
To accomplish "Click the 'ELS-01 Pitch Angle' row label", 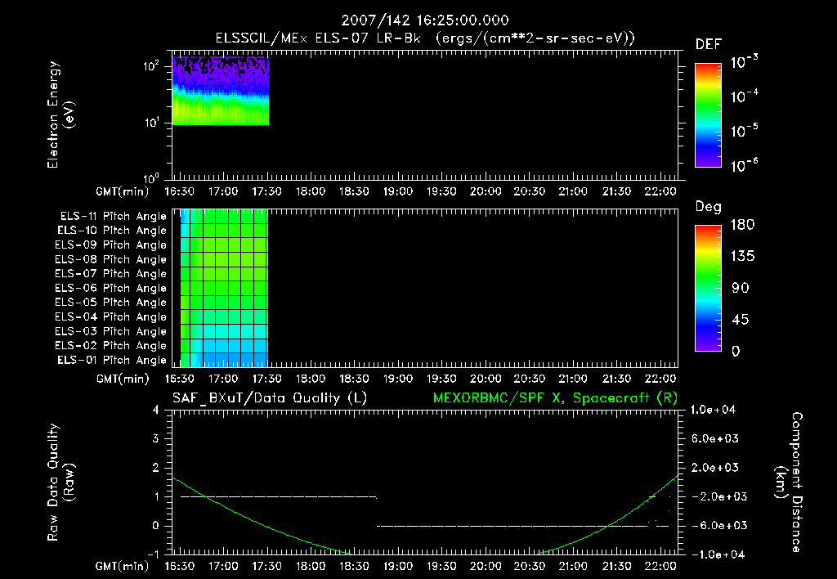I will point(111,360).
